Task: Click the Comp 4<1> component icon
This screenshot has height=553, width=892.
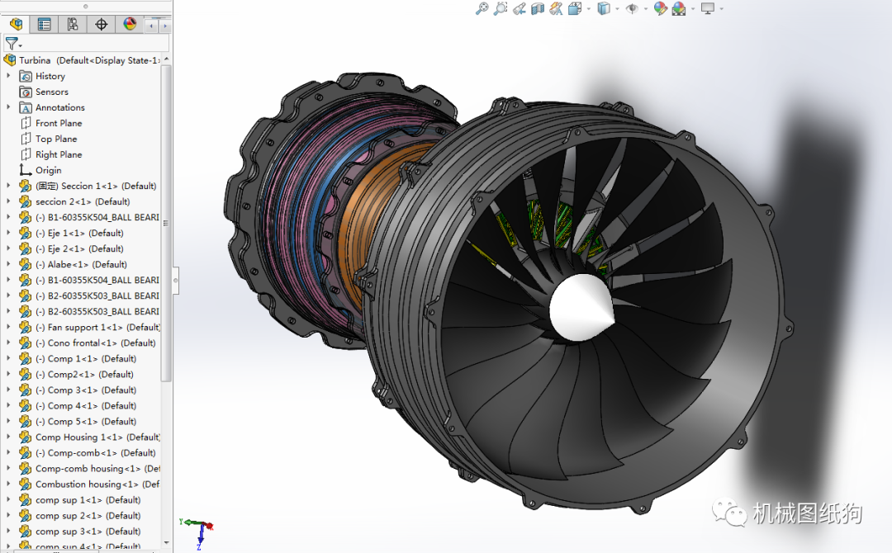Action: (x=25, y=406)
